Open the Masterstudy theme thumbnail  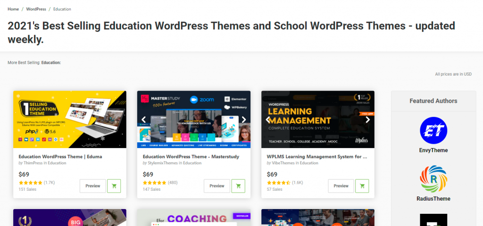tap(194, 119)
